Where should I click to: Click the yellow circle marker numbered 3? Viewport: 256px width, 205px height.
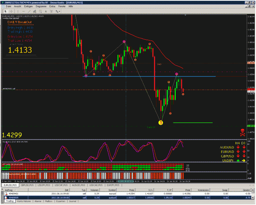coord(161,123)
